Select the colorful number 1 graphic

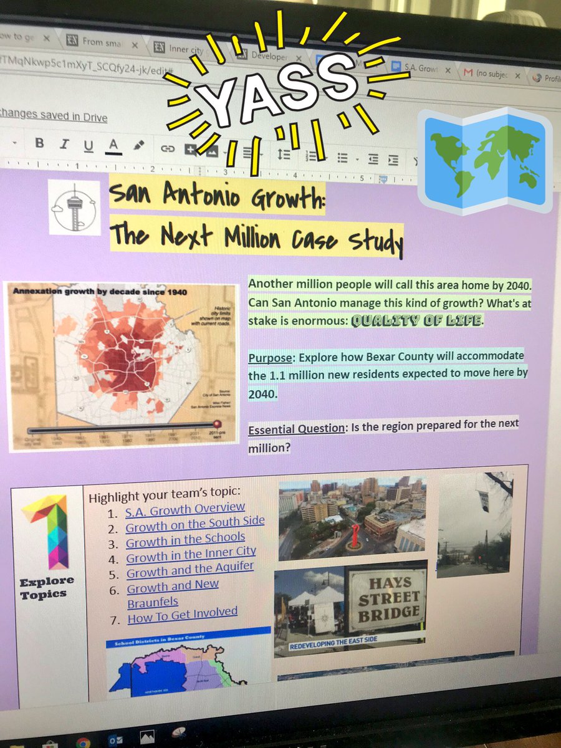[47, 531]
